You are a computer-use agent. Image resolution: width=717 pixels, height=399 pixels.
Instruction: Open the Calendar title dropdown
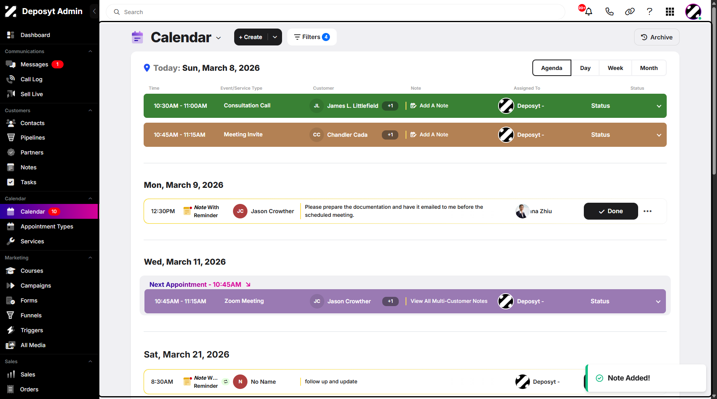pos(218,38)
